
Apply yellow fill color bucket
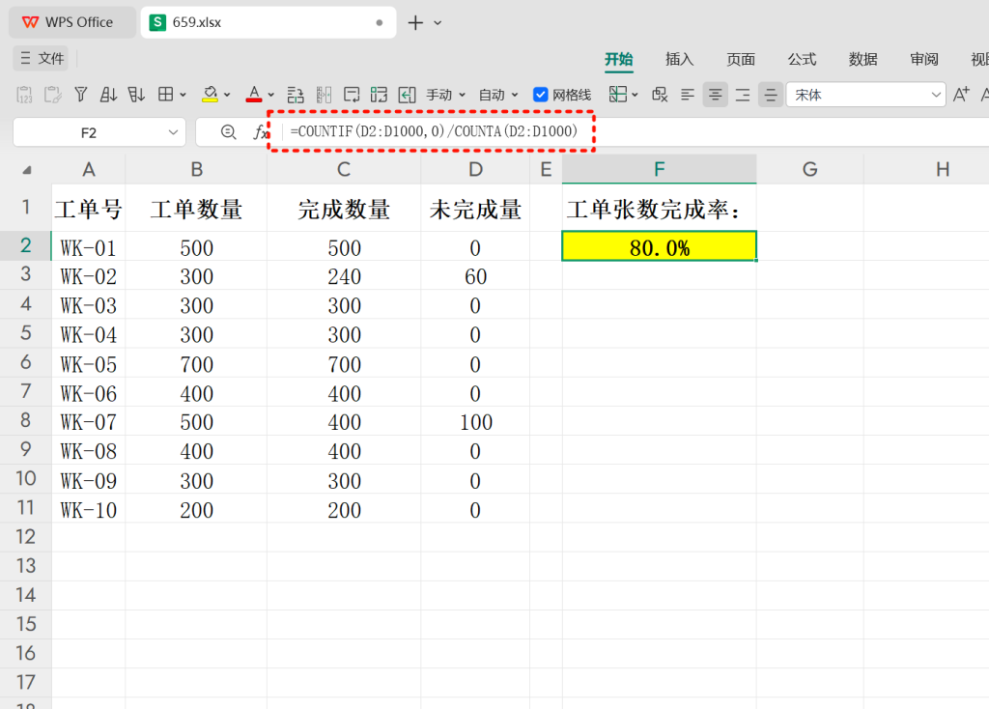210,95
